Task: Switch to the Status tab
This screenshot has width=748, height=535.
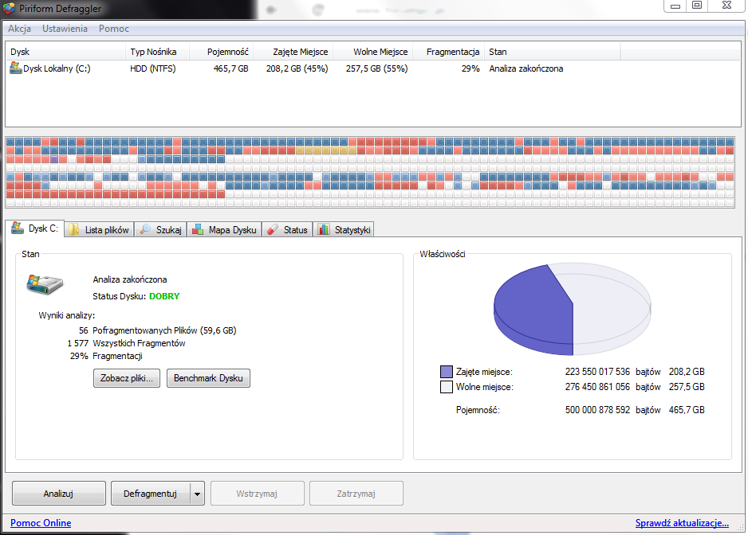Action: click(288, 229)
